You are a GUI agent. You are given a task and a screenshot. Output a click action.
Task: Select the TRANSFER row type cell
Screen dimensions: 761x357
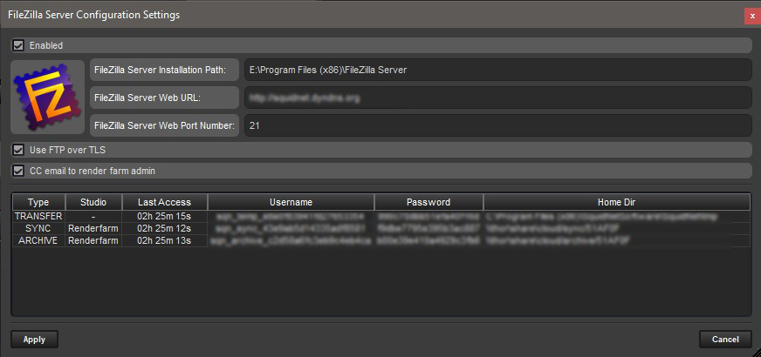pyautogui.click(x=38, y=216)
